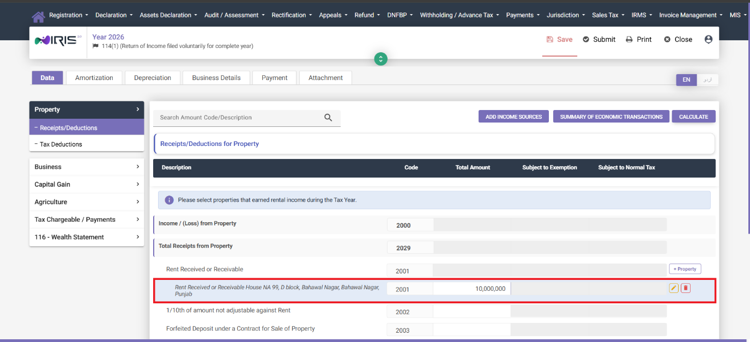Switch to the Attachment tab

pos(326,78)
